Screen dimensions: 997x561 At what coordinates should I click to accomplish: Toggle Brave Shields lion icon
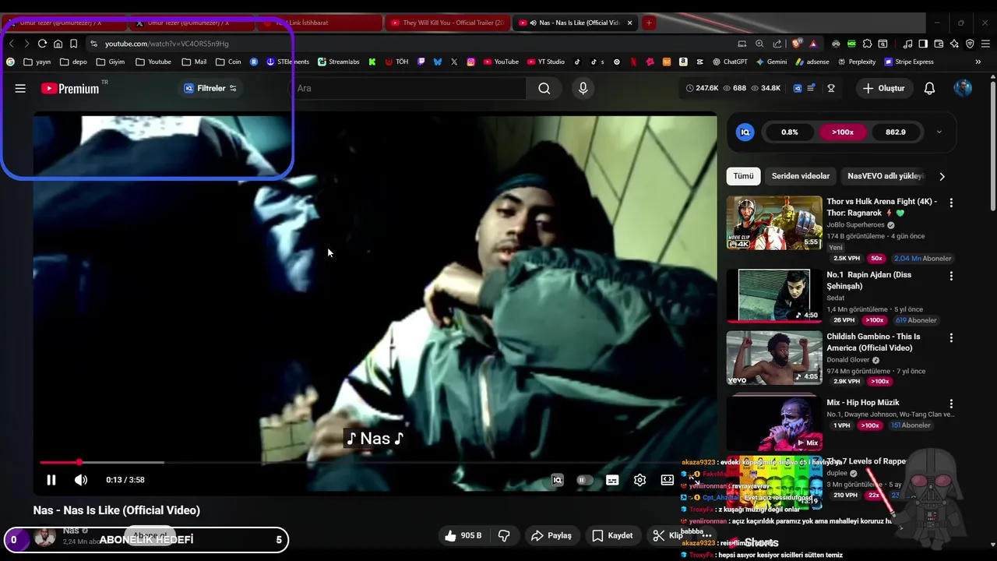(x=795, y=44)
